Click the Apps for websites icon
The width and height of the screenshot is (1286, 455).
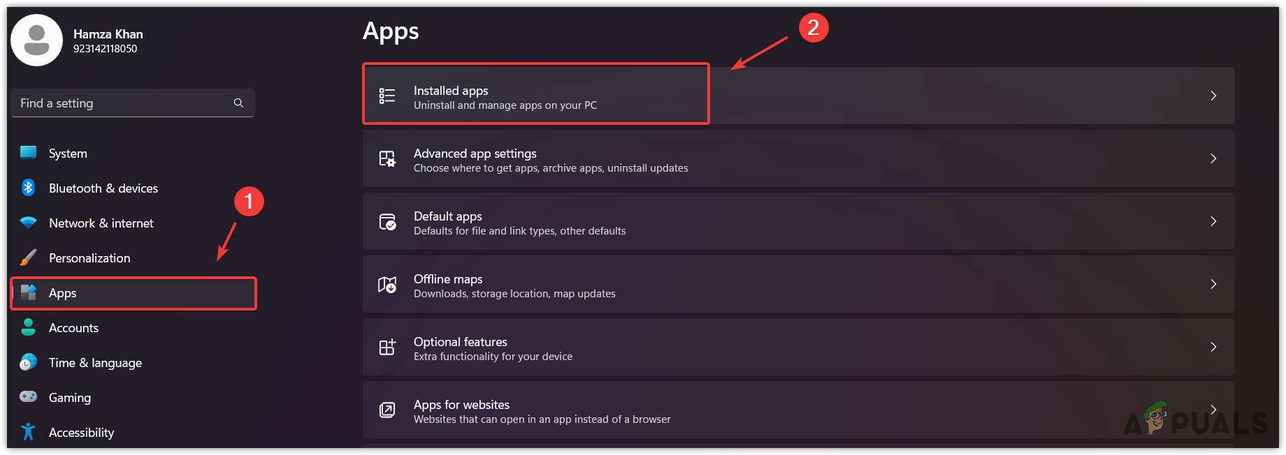387,410
